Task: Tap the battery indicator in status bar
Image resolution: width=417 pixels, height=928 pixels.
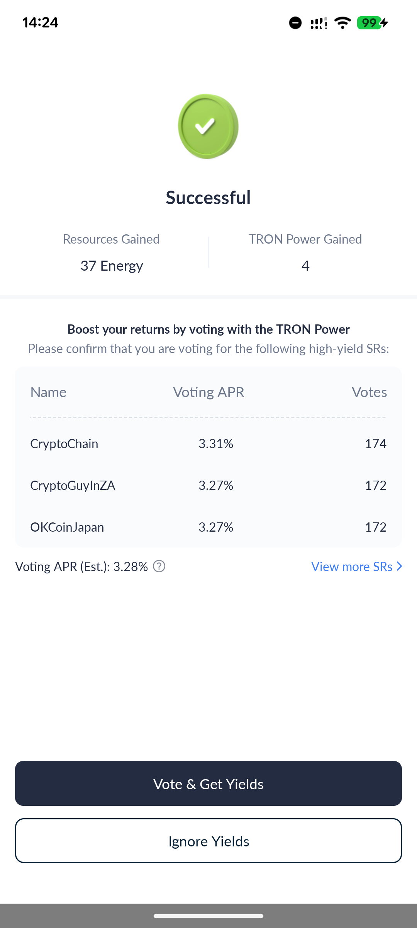Action: 372,23
